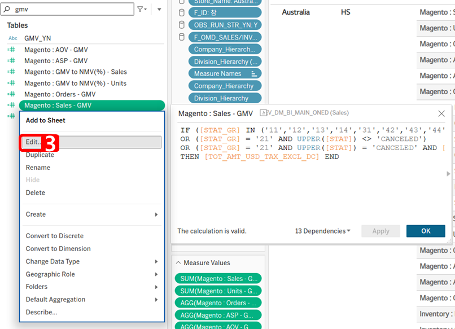
Task: Click the Abc type icon for GMV_YN
Action: (x=12, y=38)
